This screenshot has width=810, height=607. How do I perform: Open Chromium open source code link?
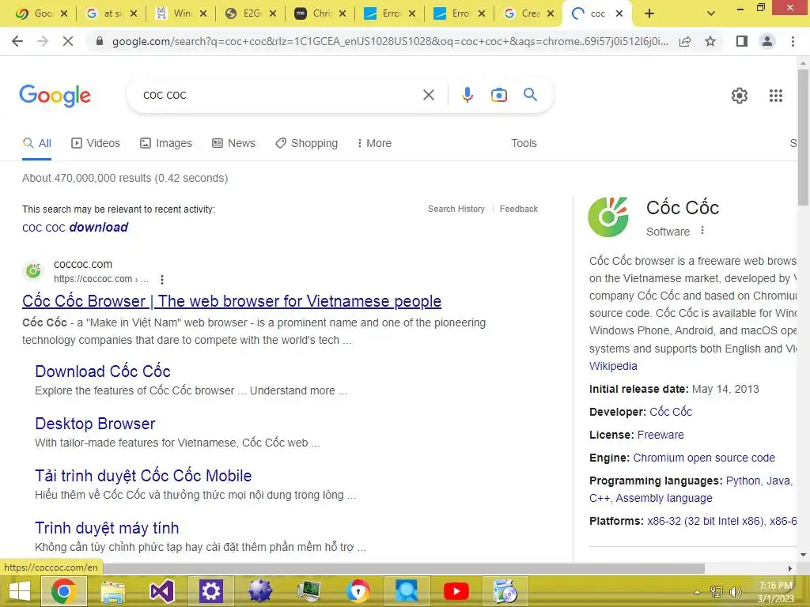(x=704, y=458)
